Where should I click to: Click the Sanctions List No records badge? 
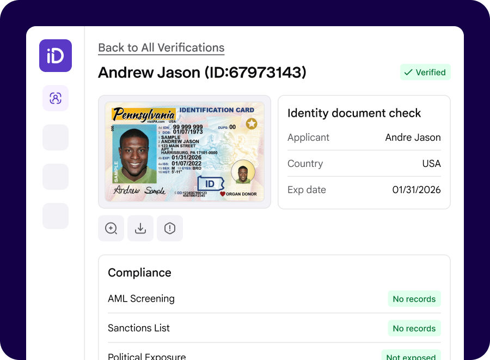coord(414,328)
